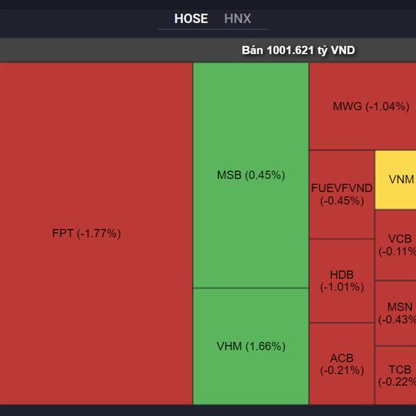The image size is (416, 416).
Task: Choose the stock down 1.04%
Action: 362,107
